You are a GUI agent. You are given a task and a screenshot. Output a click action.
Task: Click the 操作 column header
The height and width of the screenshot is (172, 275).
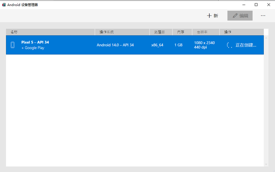[x=241, y=32]
